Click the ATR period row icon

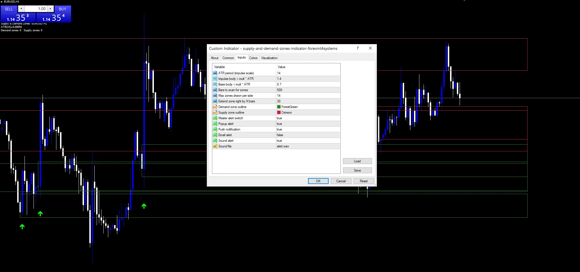point(215,73)
